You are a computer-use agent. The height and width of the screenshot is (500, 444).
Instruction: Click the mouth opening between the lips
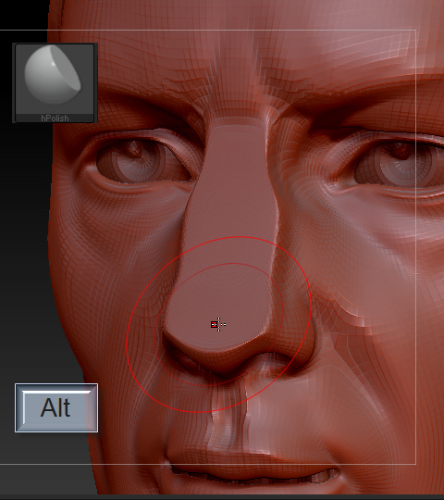click(254, 475)
